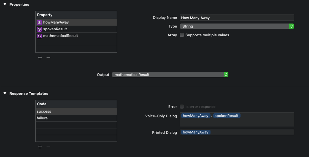Select the mathematicalResult property row
This screenshot has width=309, height=157.
click(x=76, y=36)
